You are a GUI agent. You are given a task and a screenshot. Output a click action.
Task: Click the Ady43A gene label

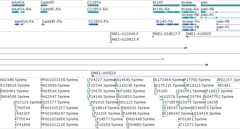pyautogui.click(x=18, y=3)
